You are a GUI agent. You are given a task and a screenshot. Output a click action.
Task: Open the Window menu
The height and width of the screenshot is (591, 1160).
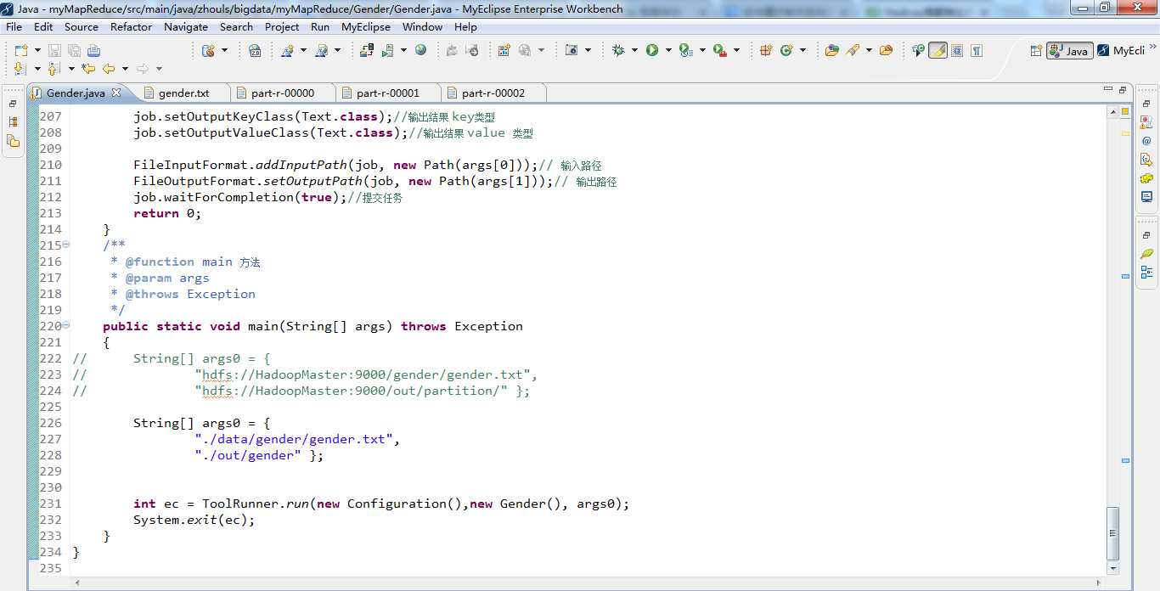[x=422, y=26]
